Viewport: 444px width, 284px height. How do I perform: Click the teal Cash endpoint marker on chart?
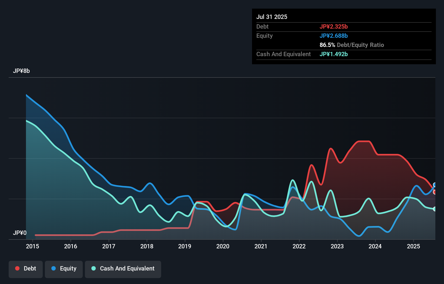(435, 209)
